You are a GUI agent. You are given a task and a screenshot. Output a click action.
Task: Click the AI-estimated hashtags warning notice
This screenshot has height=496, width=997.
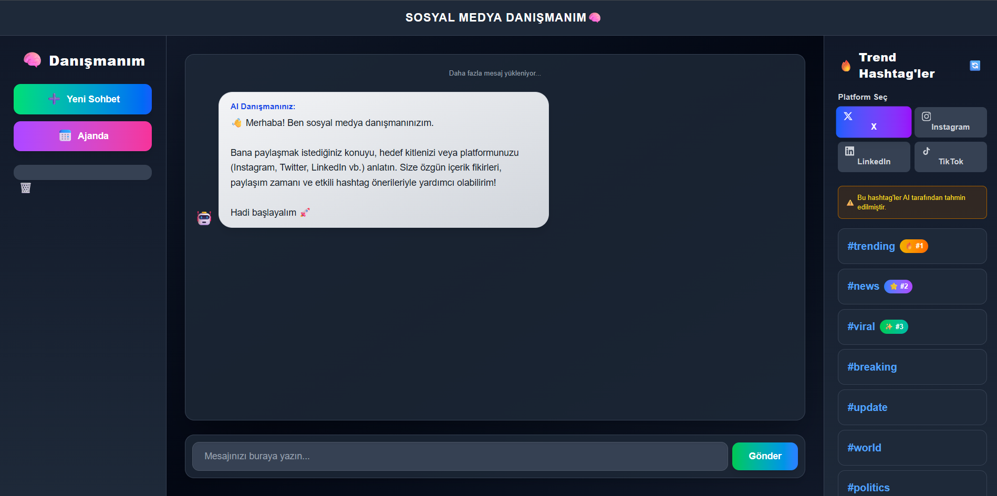tap(912, 203)
